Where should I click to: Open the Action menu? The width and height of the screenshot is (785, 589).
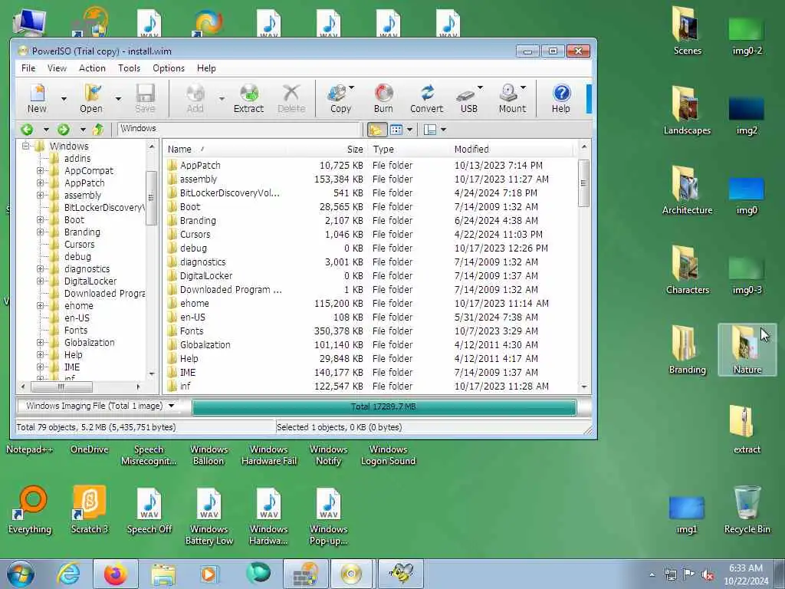tap(92, 68)
